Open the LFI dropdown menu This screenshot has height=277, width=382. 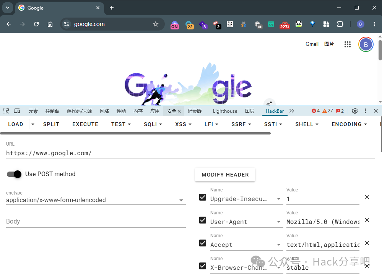coord(211,125)
